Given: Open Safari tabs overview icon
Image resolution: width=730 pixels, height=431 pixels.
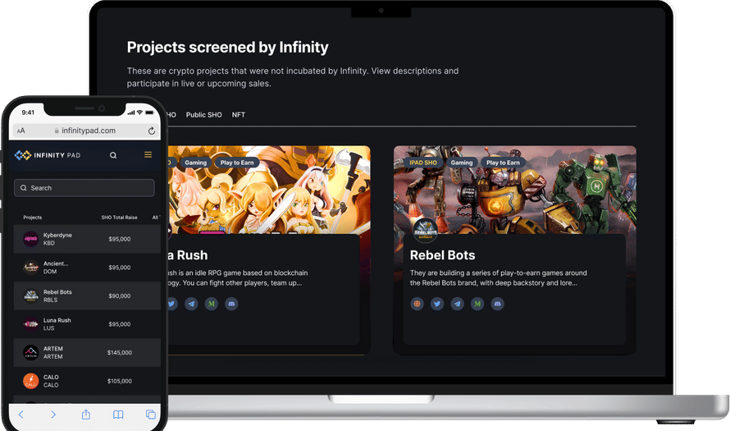Looking at the screenshot, I should 151,415.
